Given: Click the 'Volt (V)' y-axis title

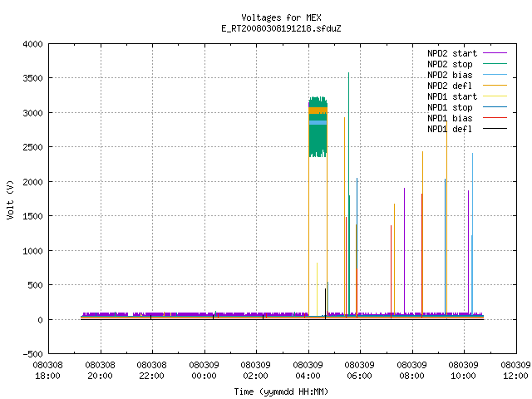Looking at the screenshot, I should (x=10, y=199).
